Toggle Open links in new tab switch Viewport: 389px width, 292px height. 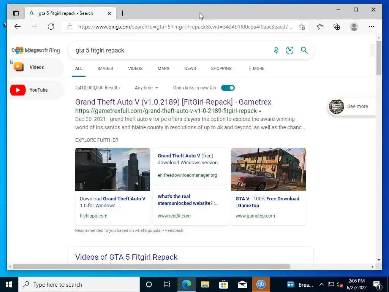pyautogui.click(x=228, y=88)
